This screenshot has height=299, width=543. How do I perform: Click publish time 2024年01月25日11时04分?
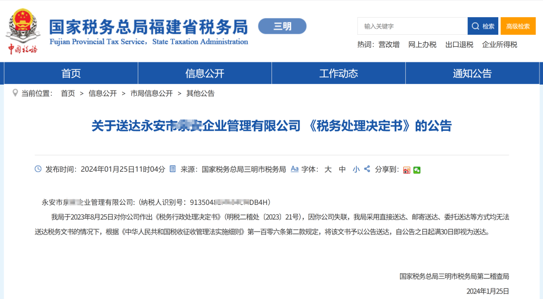click(123, 169)
